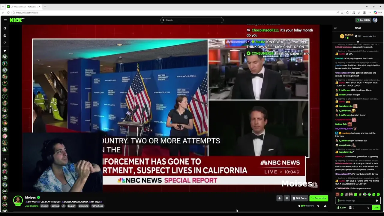Click the gaming tag
384x216 pixels.
(x=55, y=206)
